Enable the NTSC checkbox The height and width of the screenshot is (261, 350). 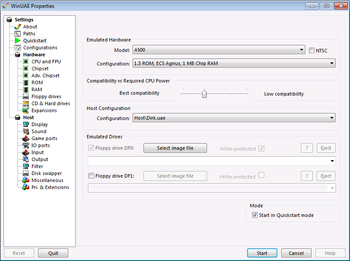coord(312,51)
